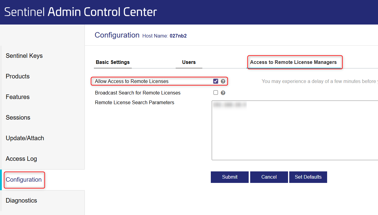This screenshot has height=215, width=378.
Task: Select Configuration in the sidebar
Action: pos(24,180)
